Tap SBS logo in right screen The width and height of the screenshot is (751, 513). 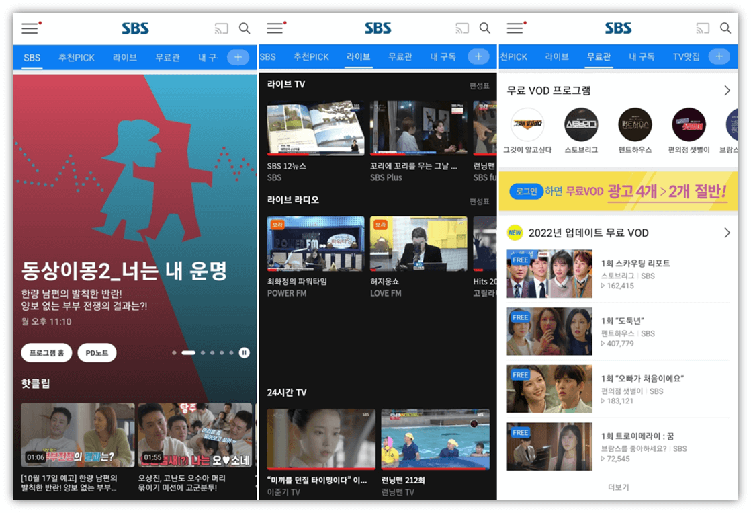(x=618, y=28)
